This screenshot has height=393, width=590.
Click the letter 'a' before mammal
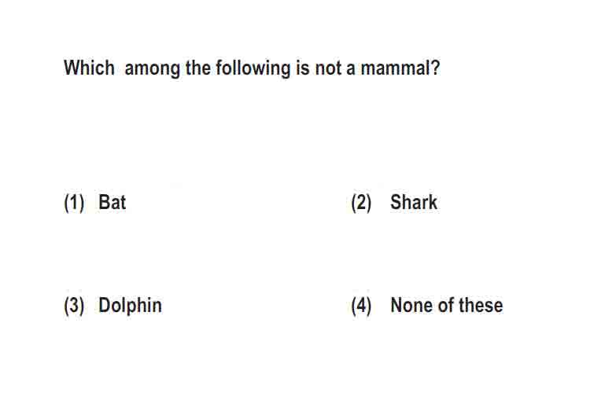tap(351, 70)
